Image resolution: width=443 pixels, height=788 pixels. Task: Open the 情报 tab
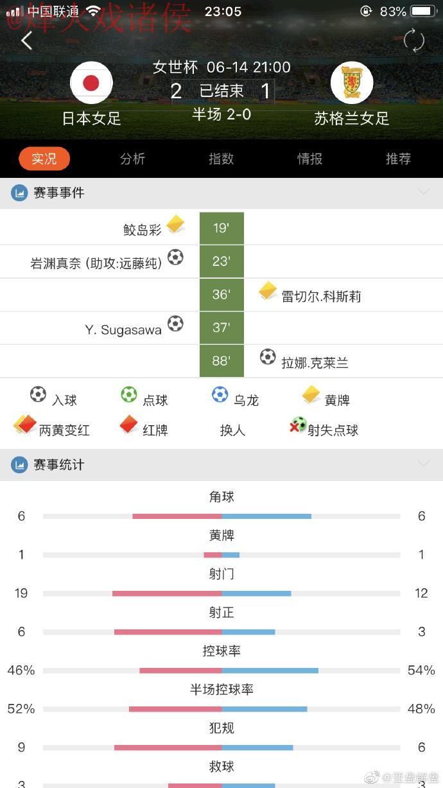coord(309,159)
